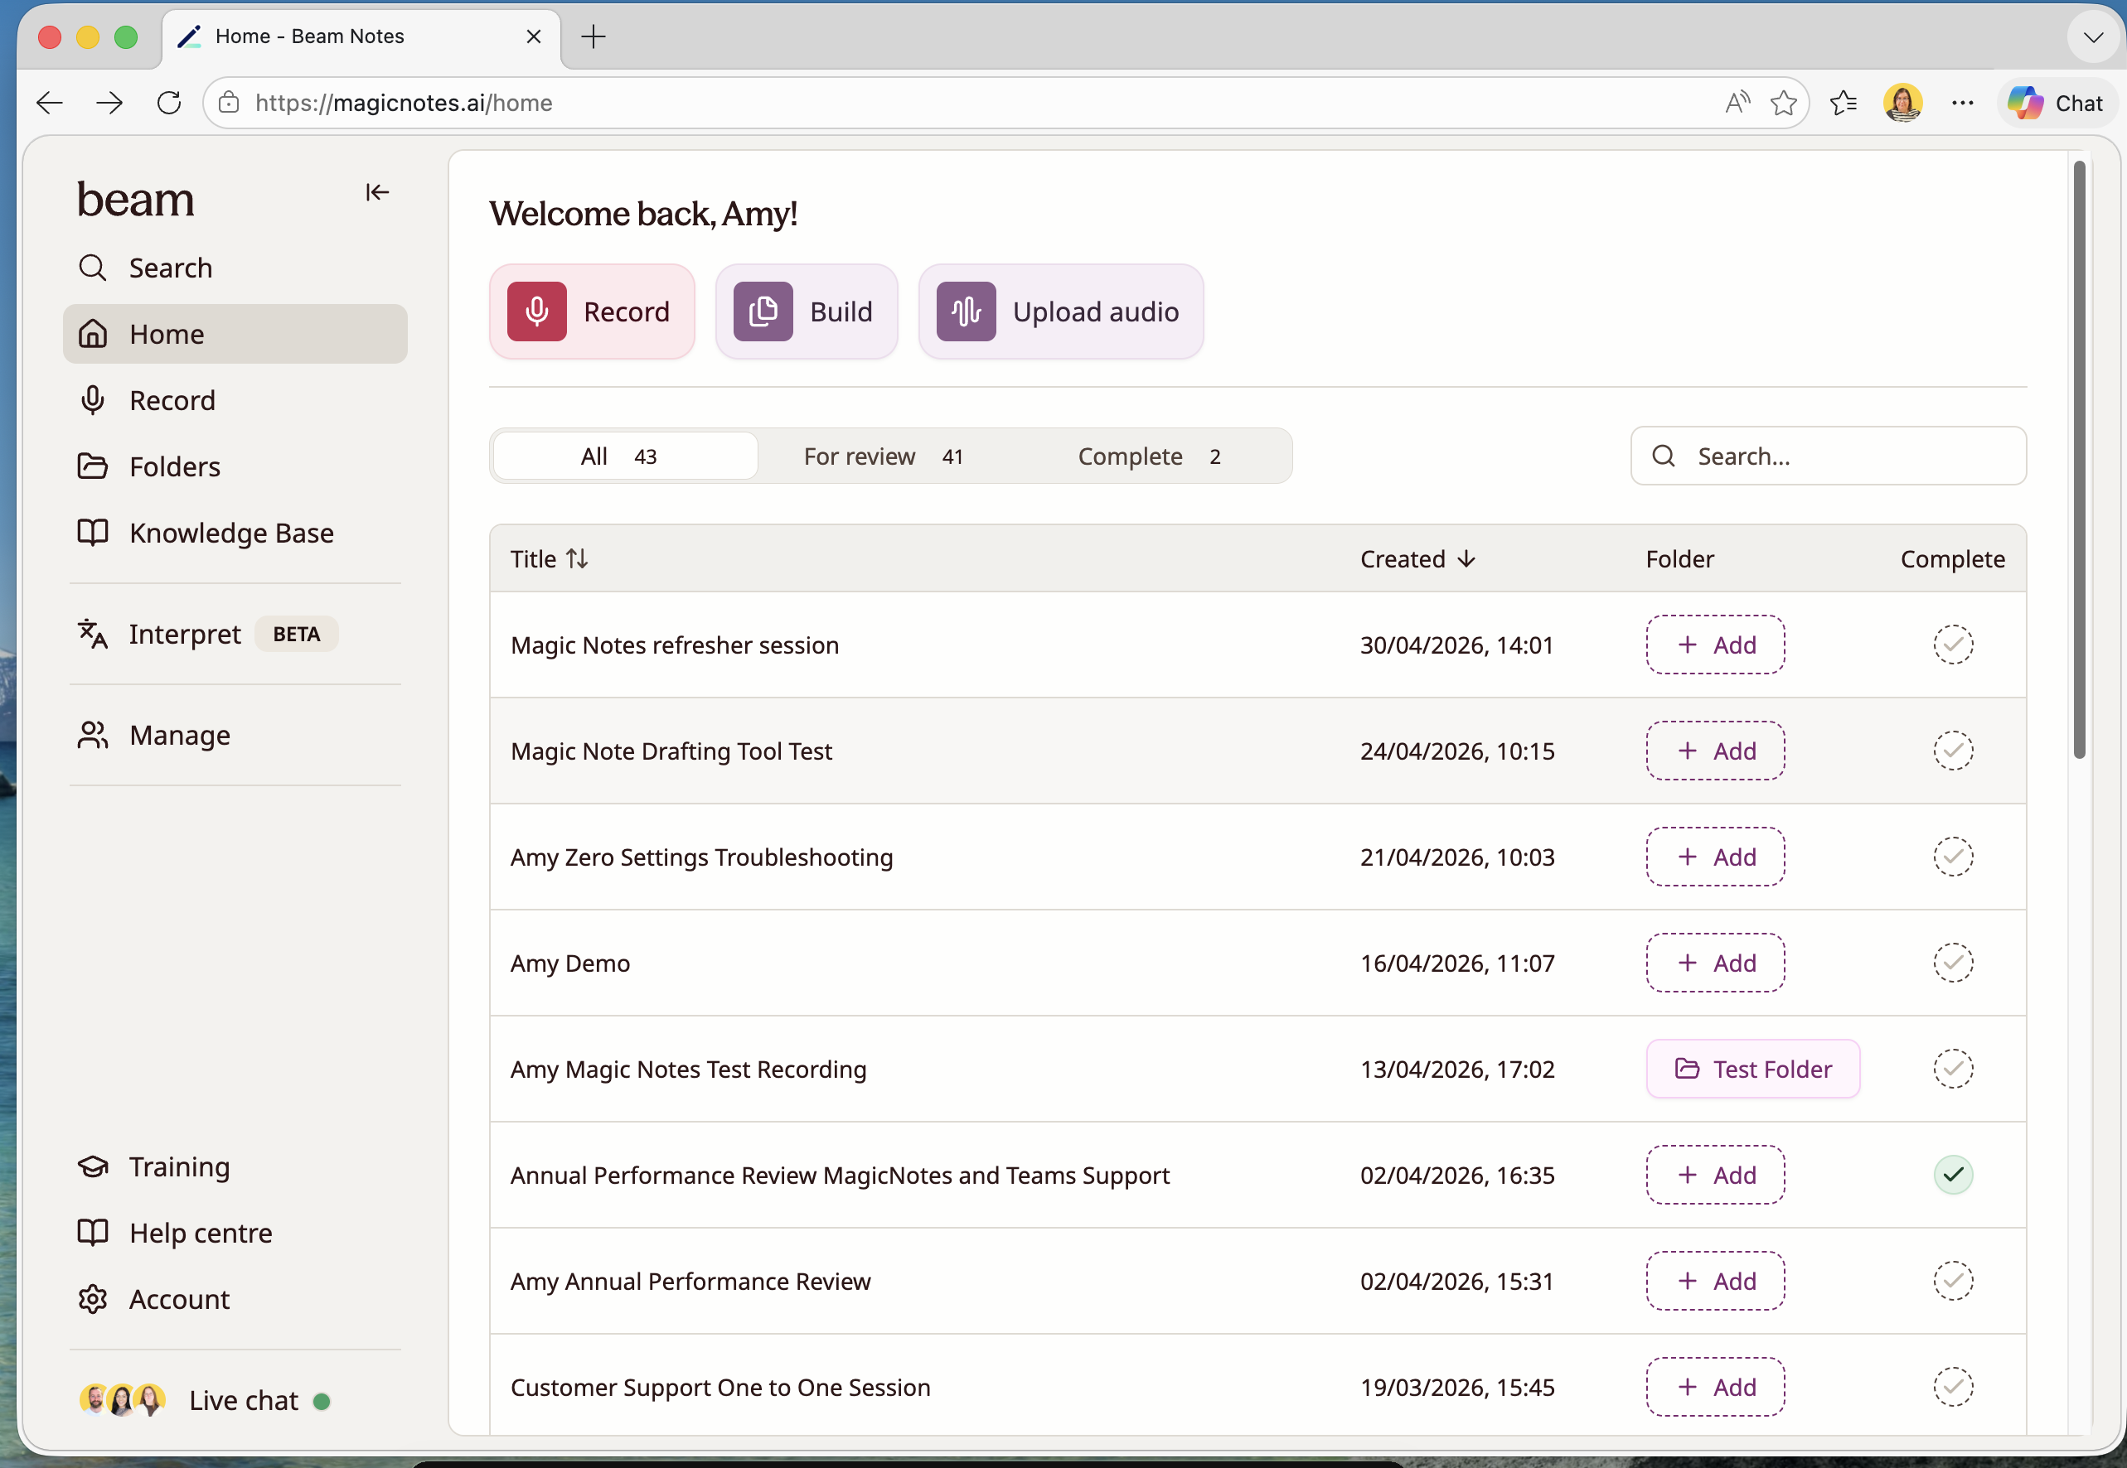The width and height of the screenshot is (2127, 1468).
Task: Open Magic Notes refresher session note
Action: pyautogui.click(x=675, y=645)
